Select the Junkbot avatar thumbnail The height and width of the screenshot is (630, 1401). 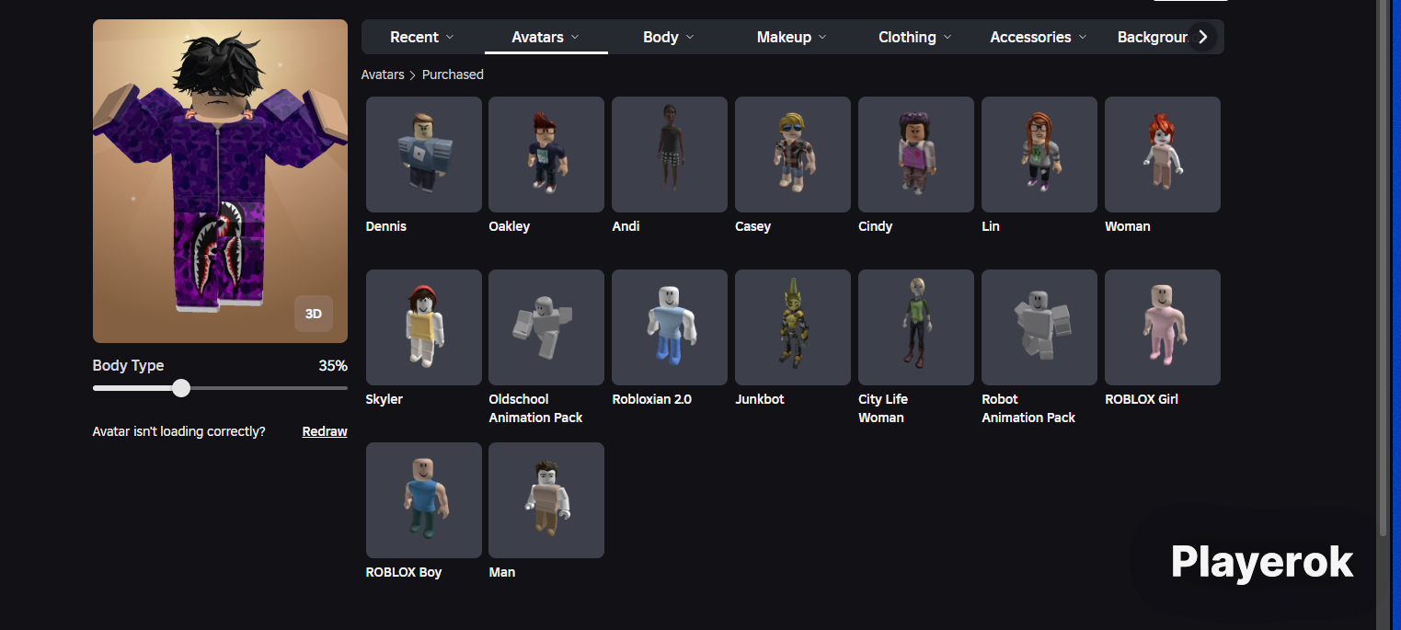[793, 327]
